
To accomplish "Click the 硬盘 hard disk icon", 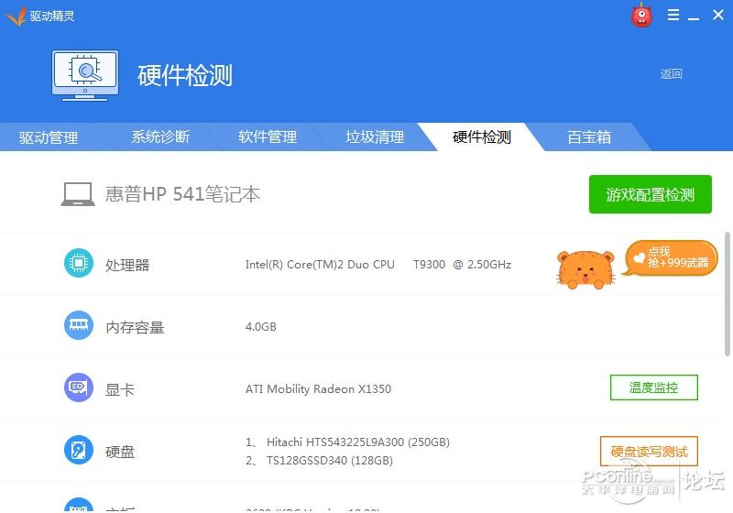I will point(79,450).
